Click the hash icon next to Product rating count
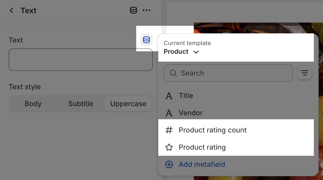The height and width of the screenshot is (180, 323). (169, 130)
